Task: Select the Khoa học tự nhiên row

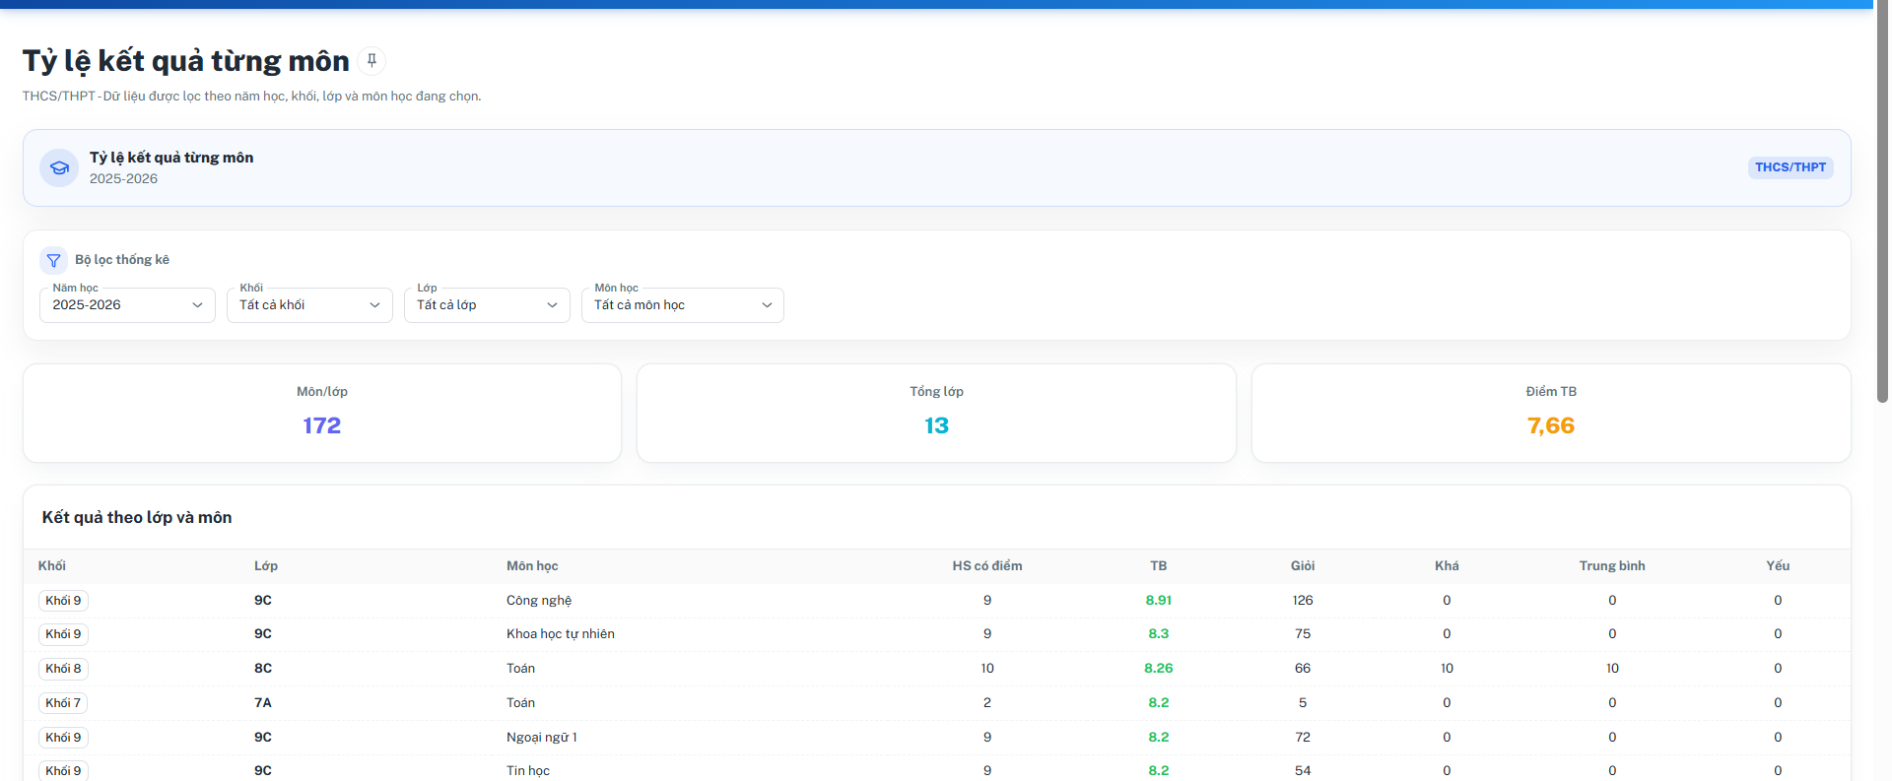Action: (x=936, y=634)
